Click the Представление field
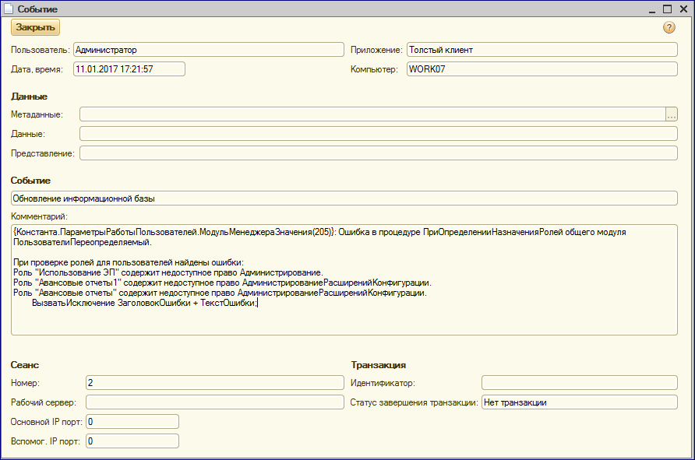The height and width of the screenshot is (460, 695). 378,153
